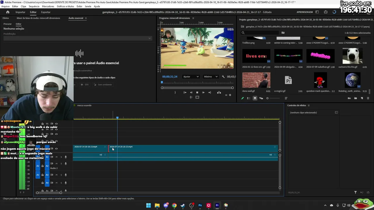Viewport: 374px width, 210px height.
Task: Go to the Exportar workspace
Action: coord(46,12)
